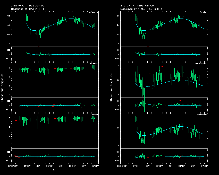Click the UT axis label under the left plot

pyautogui.click(x=55, y=170)
